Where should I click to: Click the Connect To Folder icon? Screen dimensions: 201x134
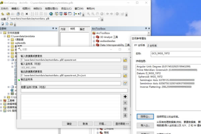[x=8, y=14]
